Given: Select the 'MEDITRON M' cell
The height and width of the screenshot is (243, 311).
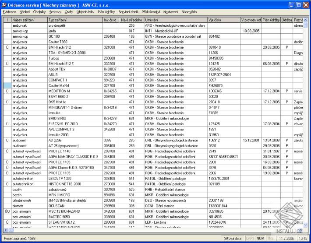Looking at the screenshot, I should [x=75, y=91].
